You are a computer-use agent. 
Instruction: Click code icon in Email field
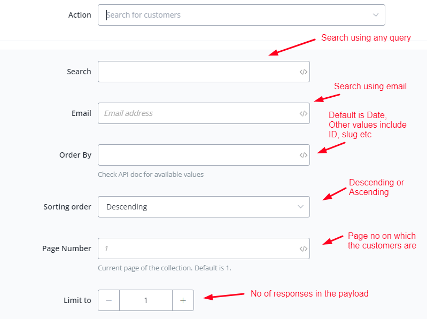303,113
